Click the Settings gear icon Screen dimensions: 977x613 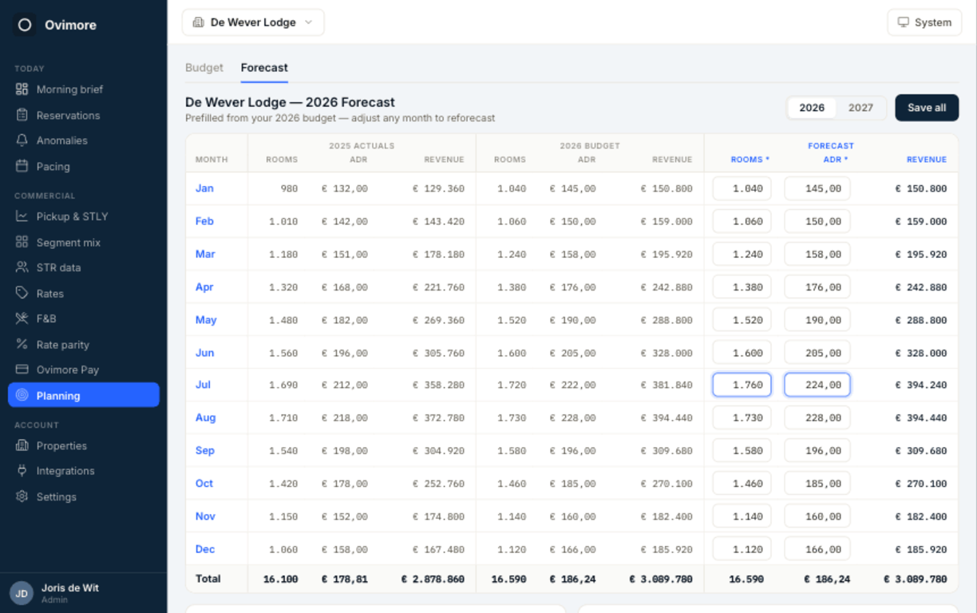pos(22,496)
